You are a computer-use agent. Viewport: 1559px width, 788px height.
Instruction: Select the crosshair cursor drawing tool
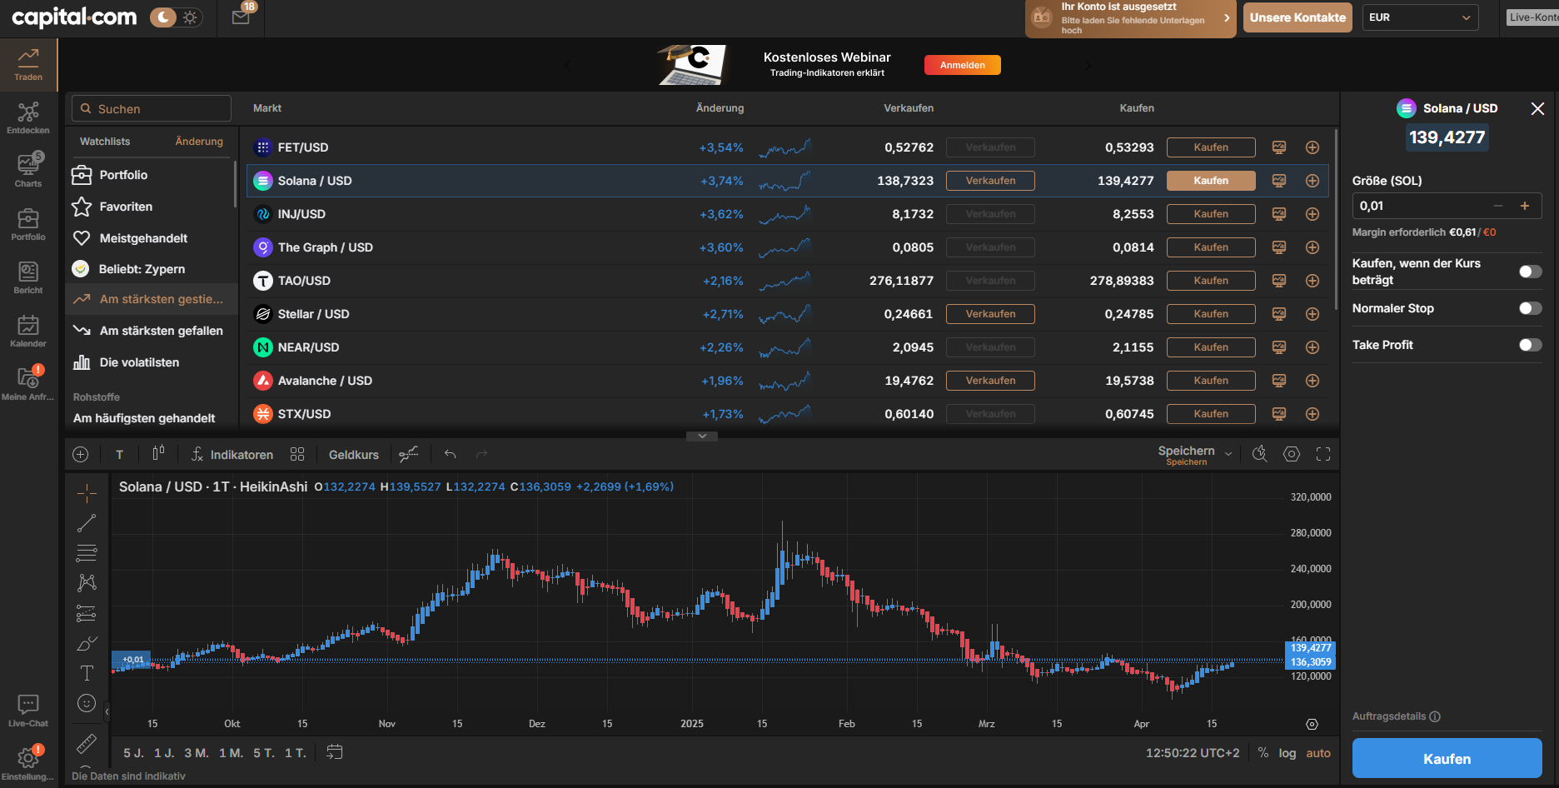[x=87, y=493]
